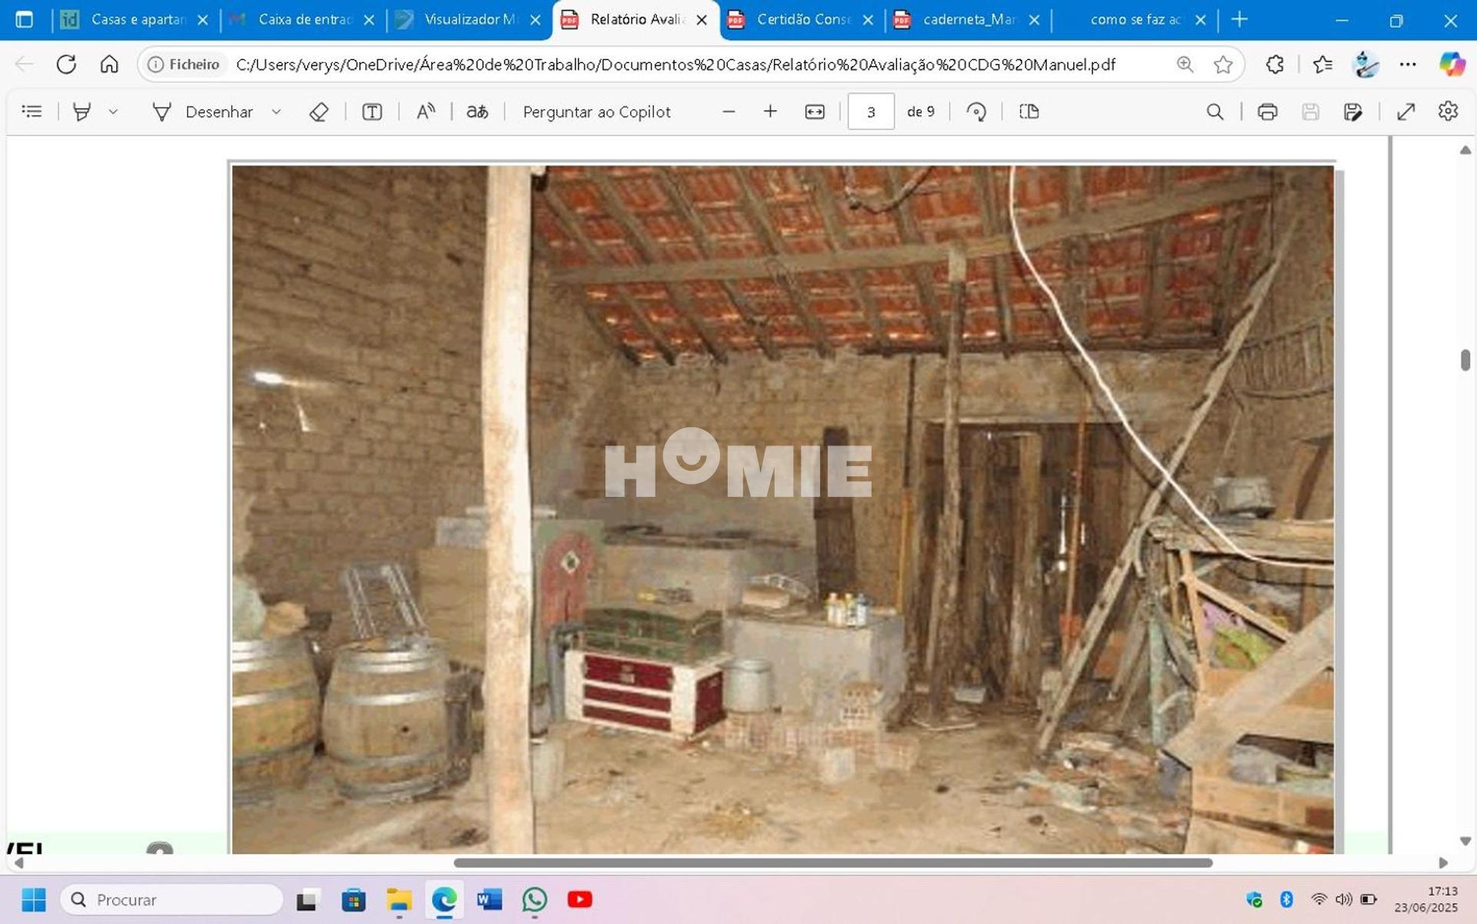Search within the PDF document
The image size is (1477, 924).
[1215, 112]
